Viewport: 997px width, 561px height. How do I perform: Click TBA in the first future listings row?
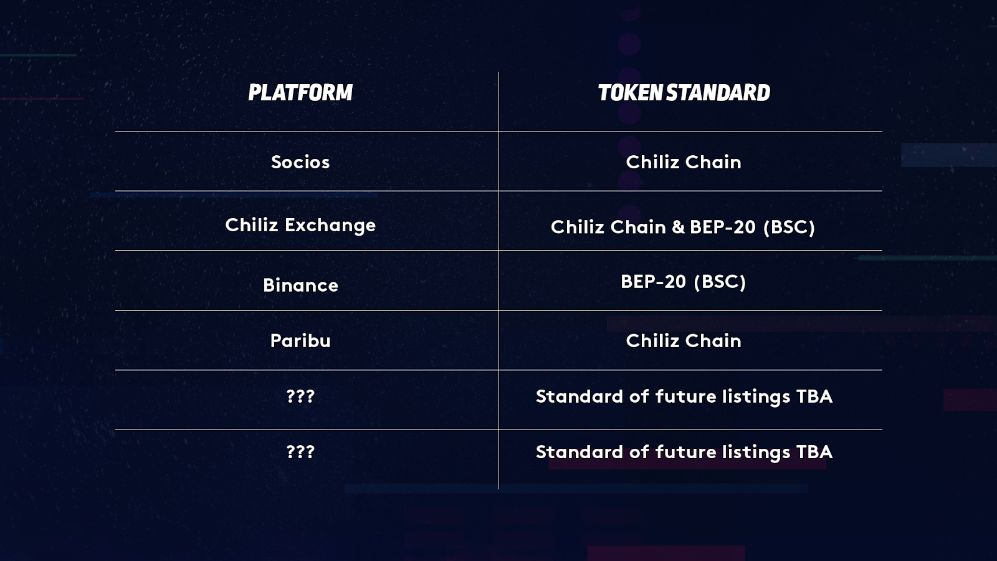pos(814,396)
